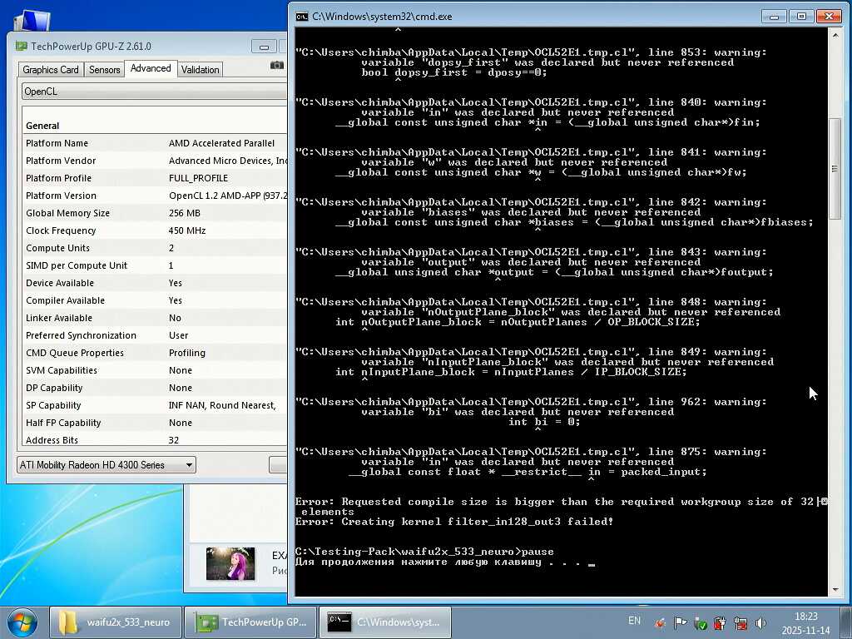Click the network connection tray icon
This screenshot has width=852, height=639.
pyautogui.click(x=740, y=622)
